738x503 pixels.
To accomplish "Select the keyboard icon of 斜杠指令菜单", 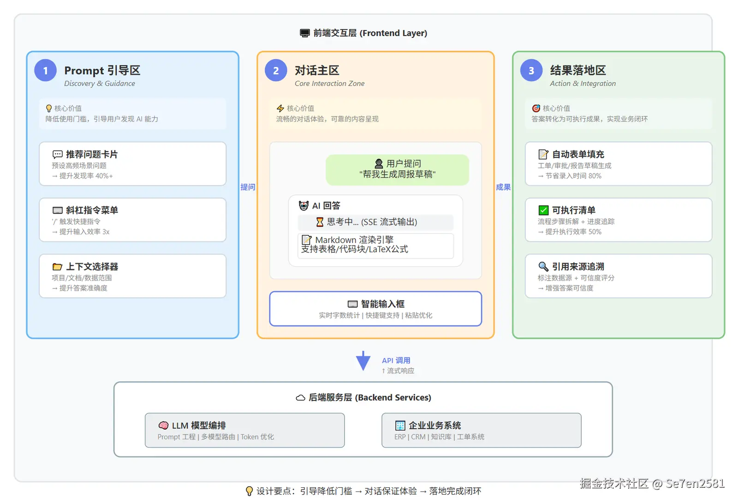I will click(x=58, y=210).
